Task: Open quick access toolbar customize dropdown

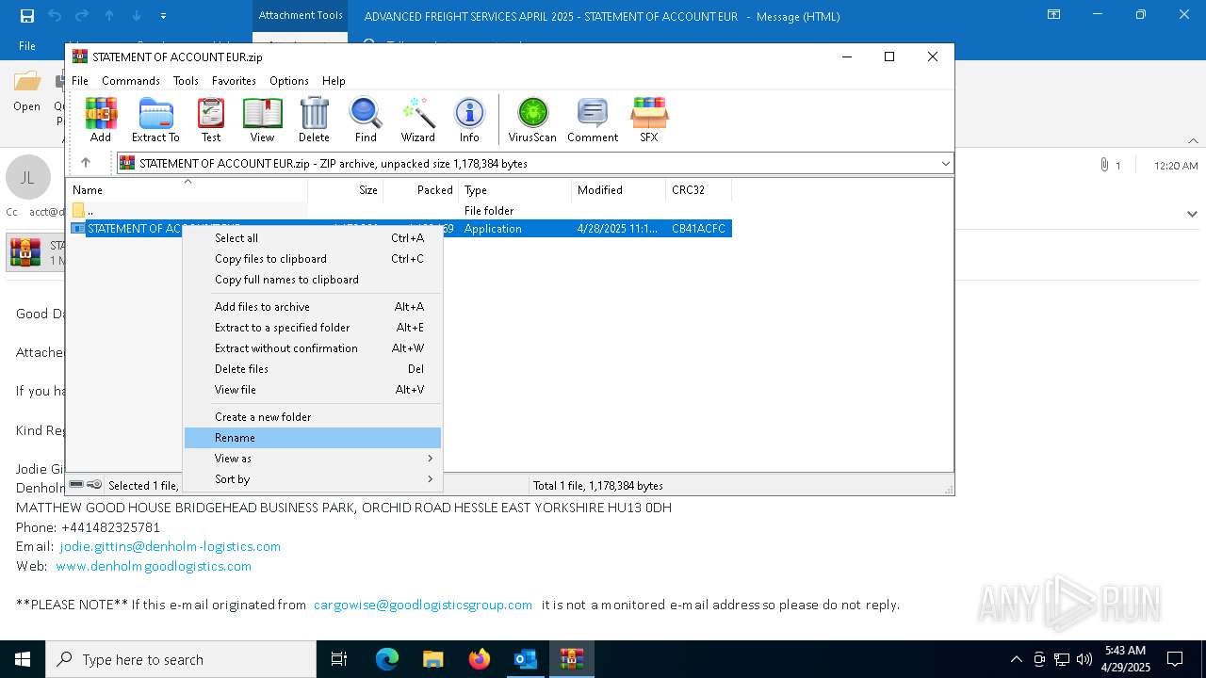Action: pos(163,16)
